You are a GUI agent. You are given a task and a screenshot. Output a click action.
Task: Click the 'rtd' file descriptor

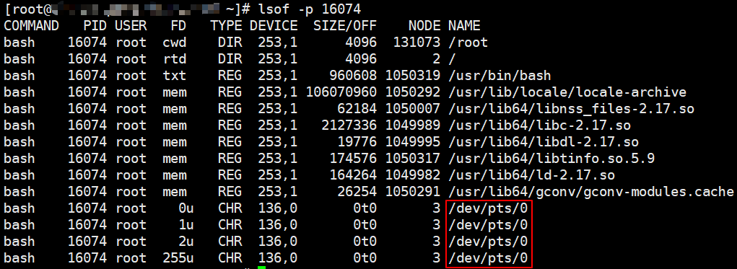175,58
